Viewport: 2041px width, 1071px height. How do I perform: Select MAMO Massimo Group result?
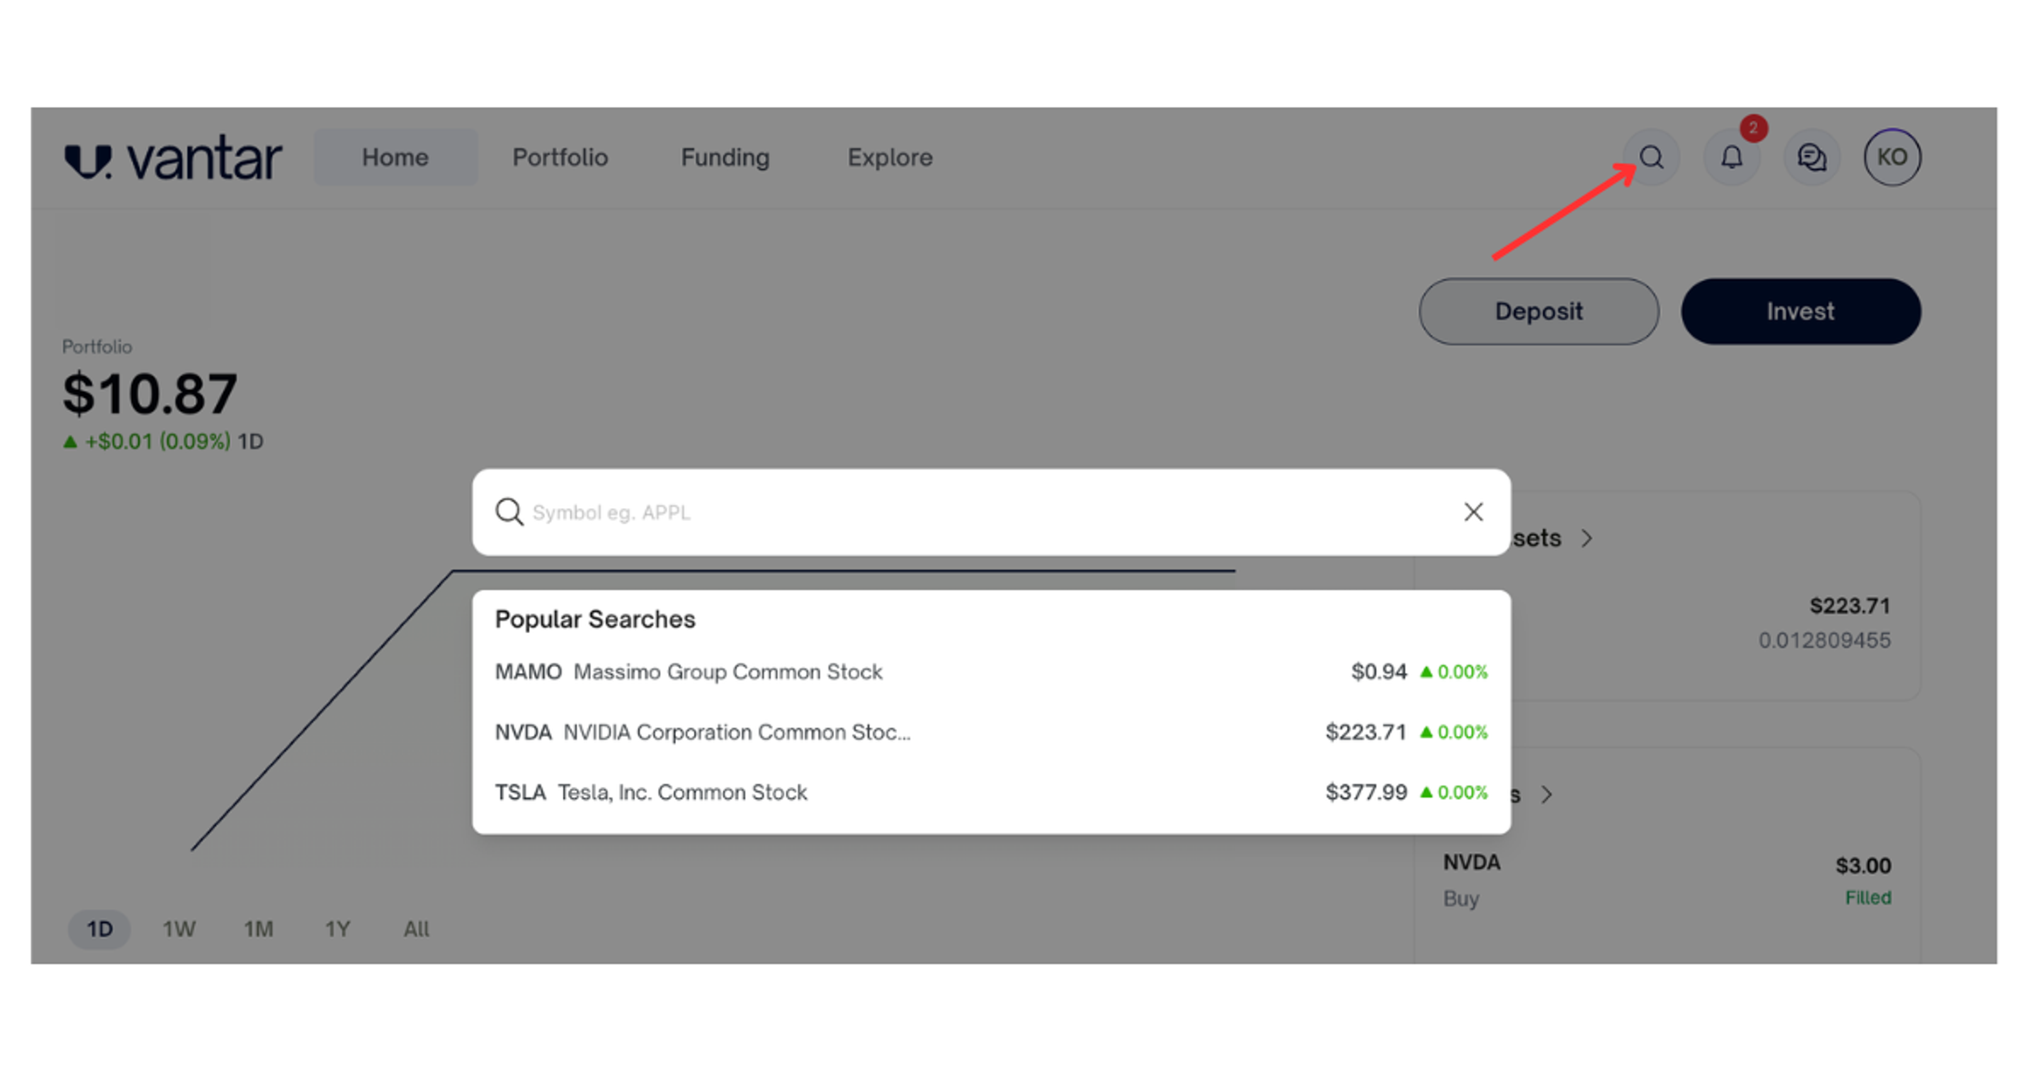click(x=991, y=671)
